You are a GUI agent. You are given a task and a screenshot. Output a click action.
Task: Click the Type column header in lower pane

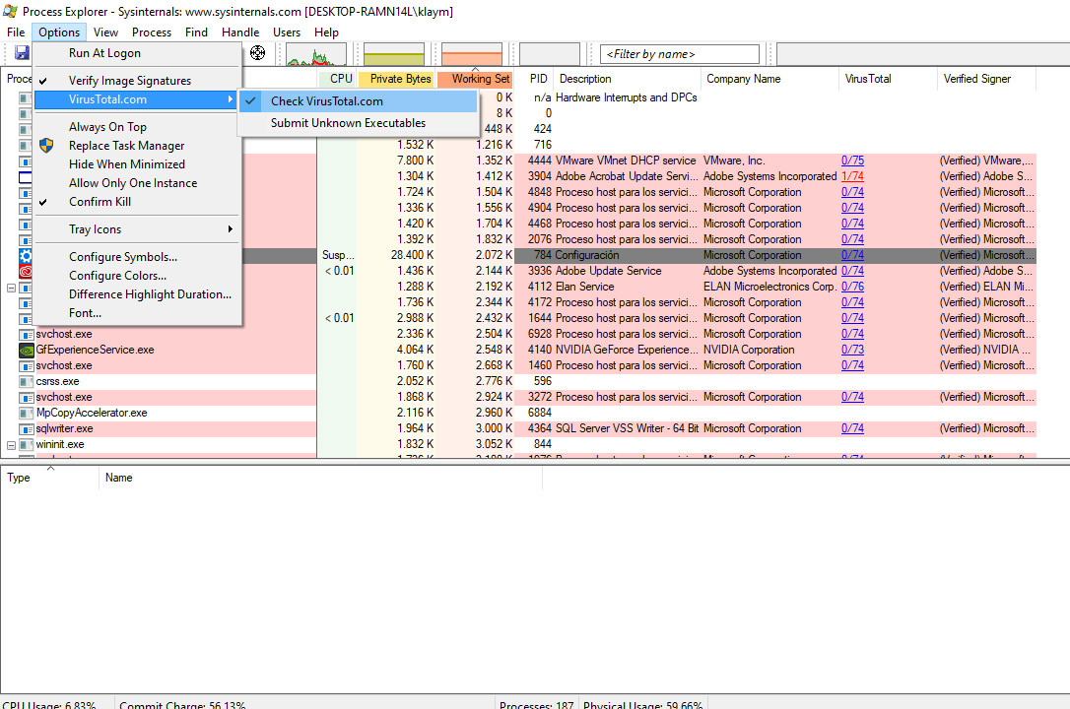pos(50,478)
